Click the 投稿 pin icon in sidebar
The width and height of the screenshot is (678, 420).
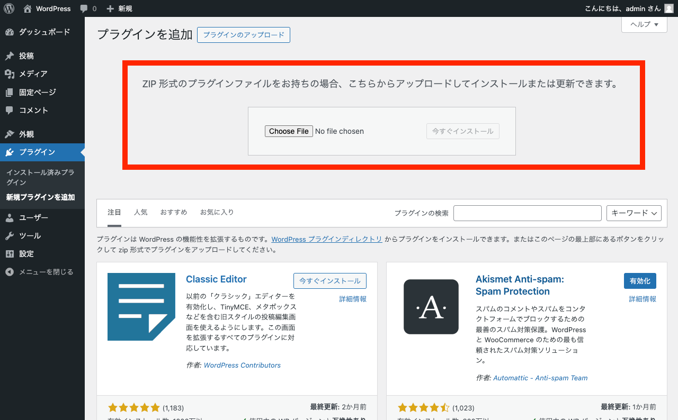click(10, 56)
